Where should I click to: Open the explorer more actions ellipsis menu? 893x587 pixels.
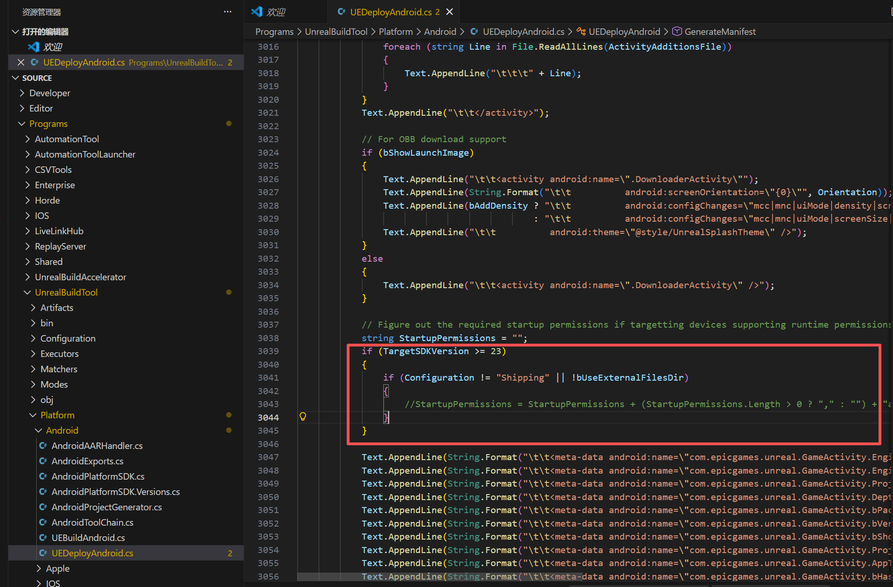[x=227, y=12]
